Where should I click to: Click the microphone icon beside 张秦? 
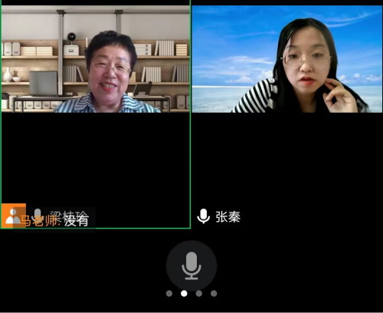pyautogui.click(x=204, y=216)
